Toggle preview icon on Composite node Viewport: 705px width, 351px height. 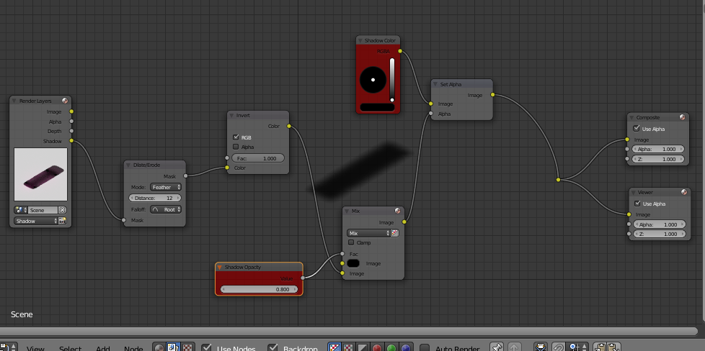[x=683, y=117]
